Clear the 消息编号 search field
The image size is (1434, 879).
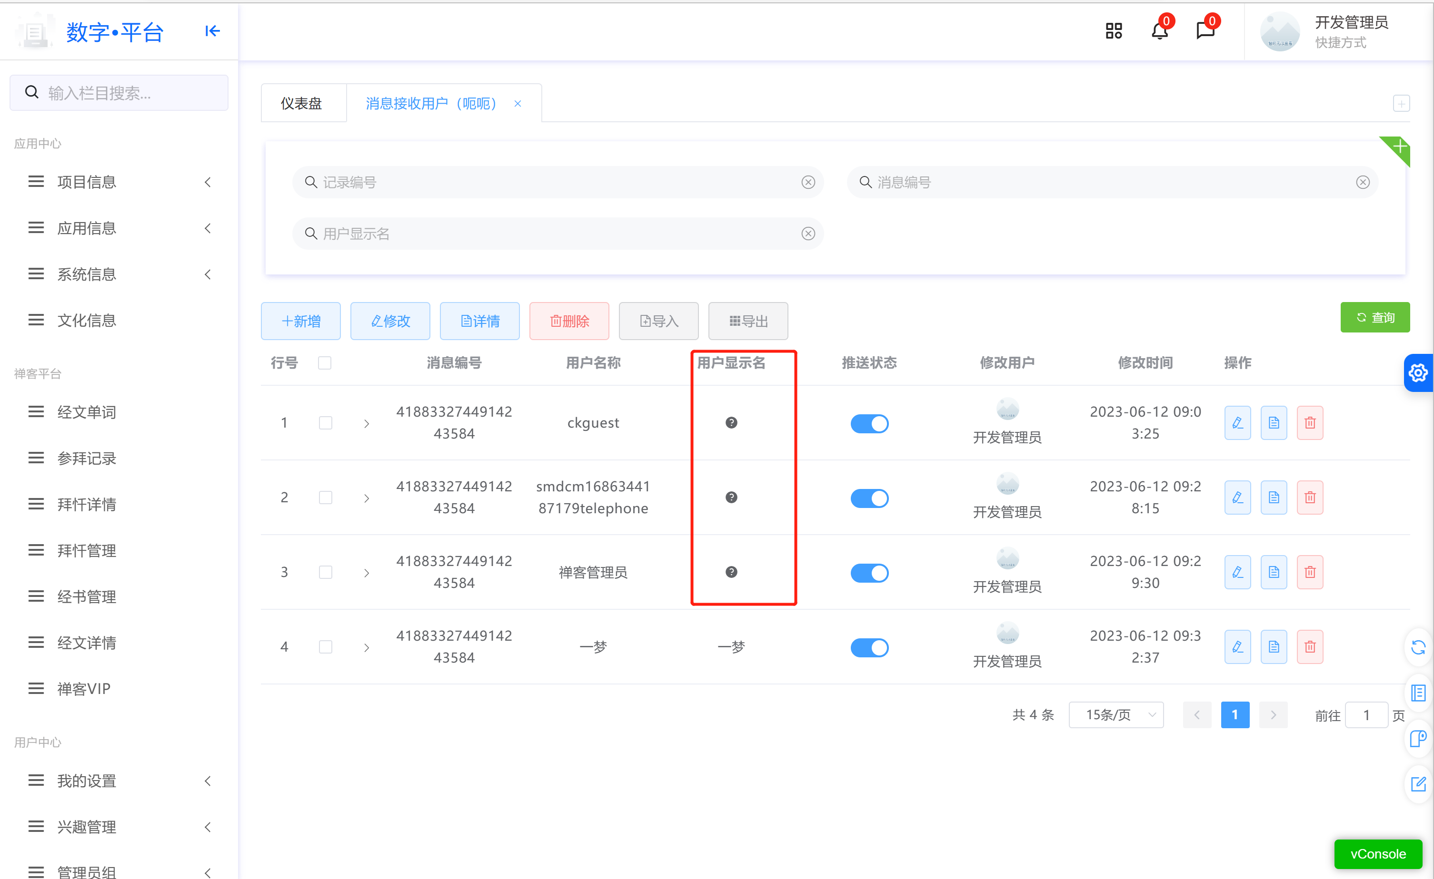[x=1363, y=183]
